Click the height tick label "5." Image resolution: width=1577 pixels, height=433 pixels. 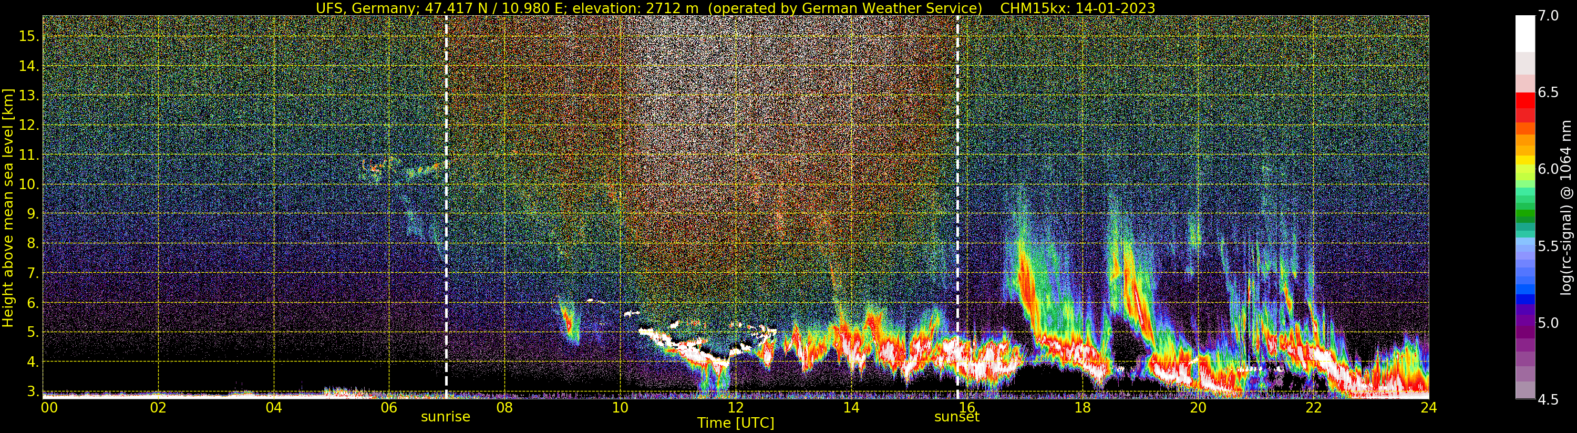(x=32, y=333)
